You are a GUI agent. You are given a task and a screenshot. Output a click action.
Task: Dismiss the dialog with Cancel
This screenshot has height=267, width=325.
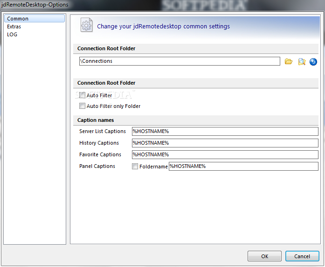click(302, 256)
